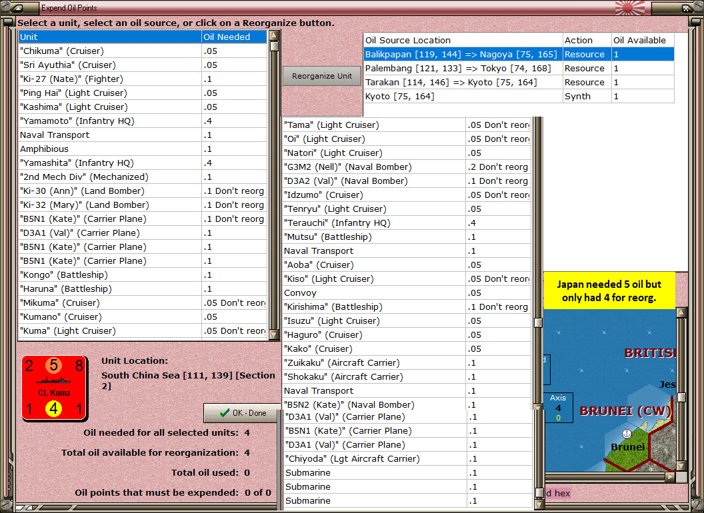Click the Unit list scrollbar thumb

coord(274,46)
